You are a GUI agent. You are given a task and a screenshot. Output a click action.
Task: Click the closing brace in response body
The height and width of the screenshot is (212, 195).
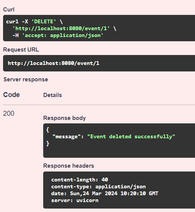pyautogui.click(x=48, y=144)
